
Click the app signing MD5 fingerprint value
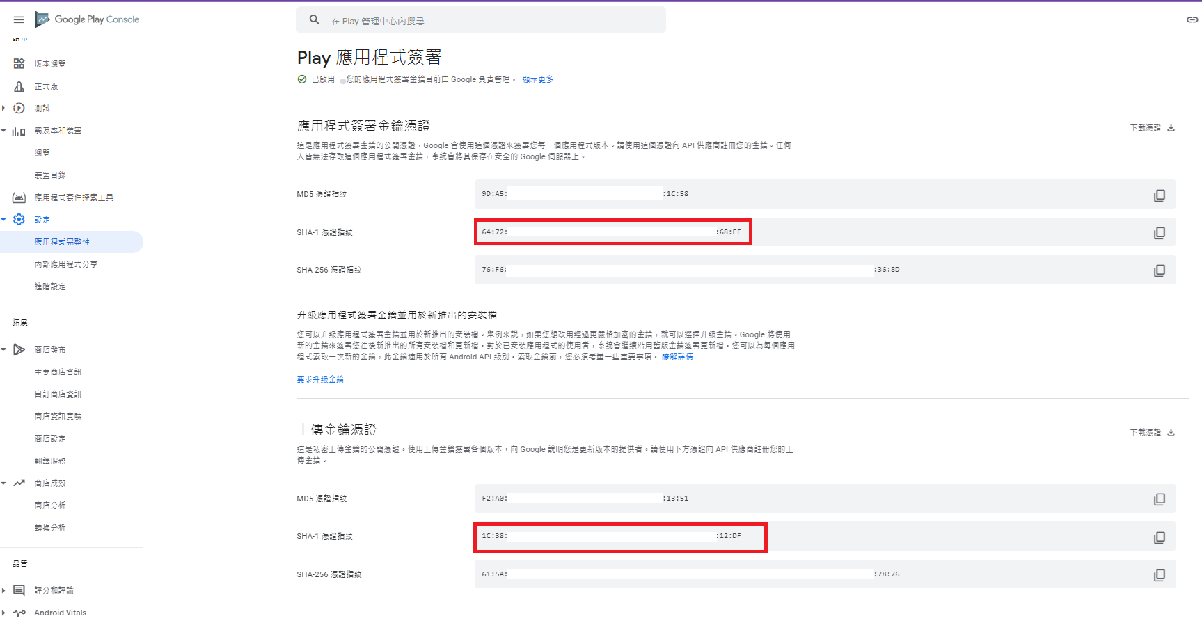point(585,194)
